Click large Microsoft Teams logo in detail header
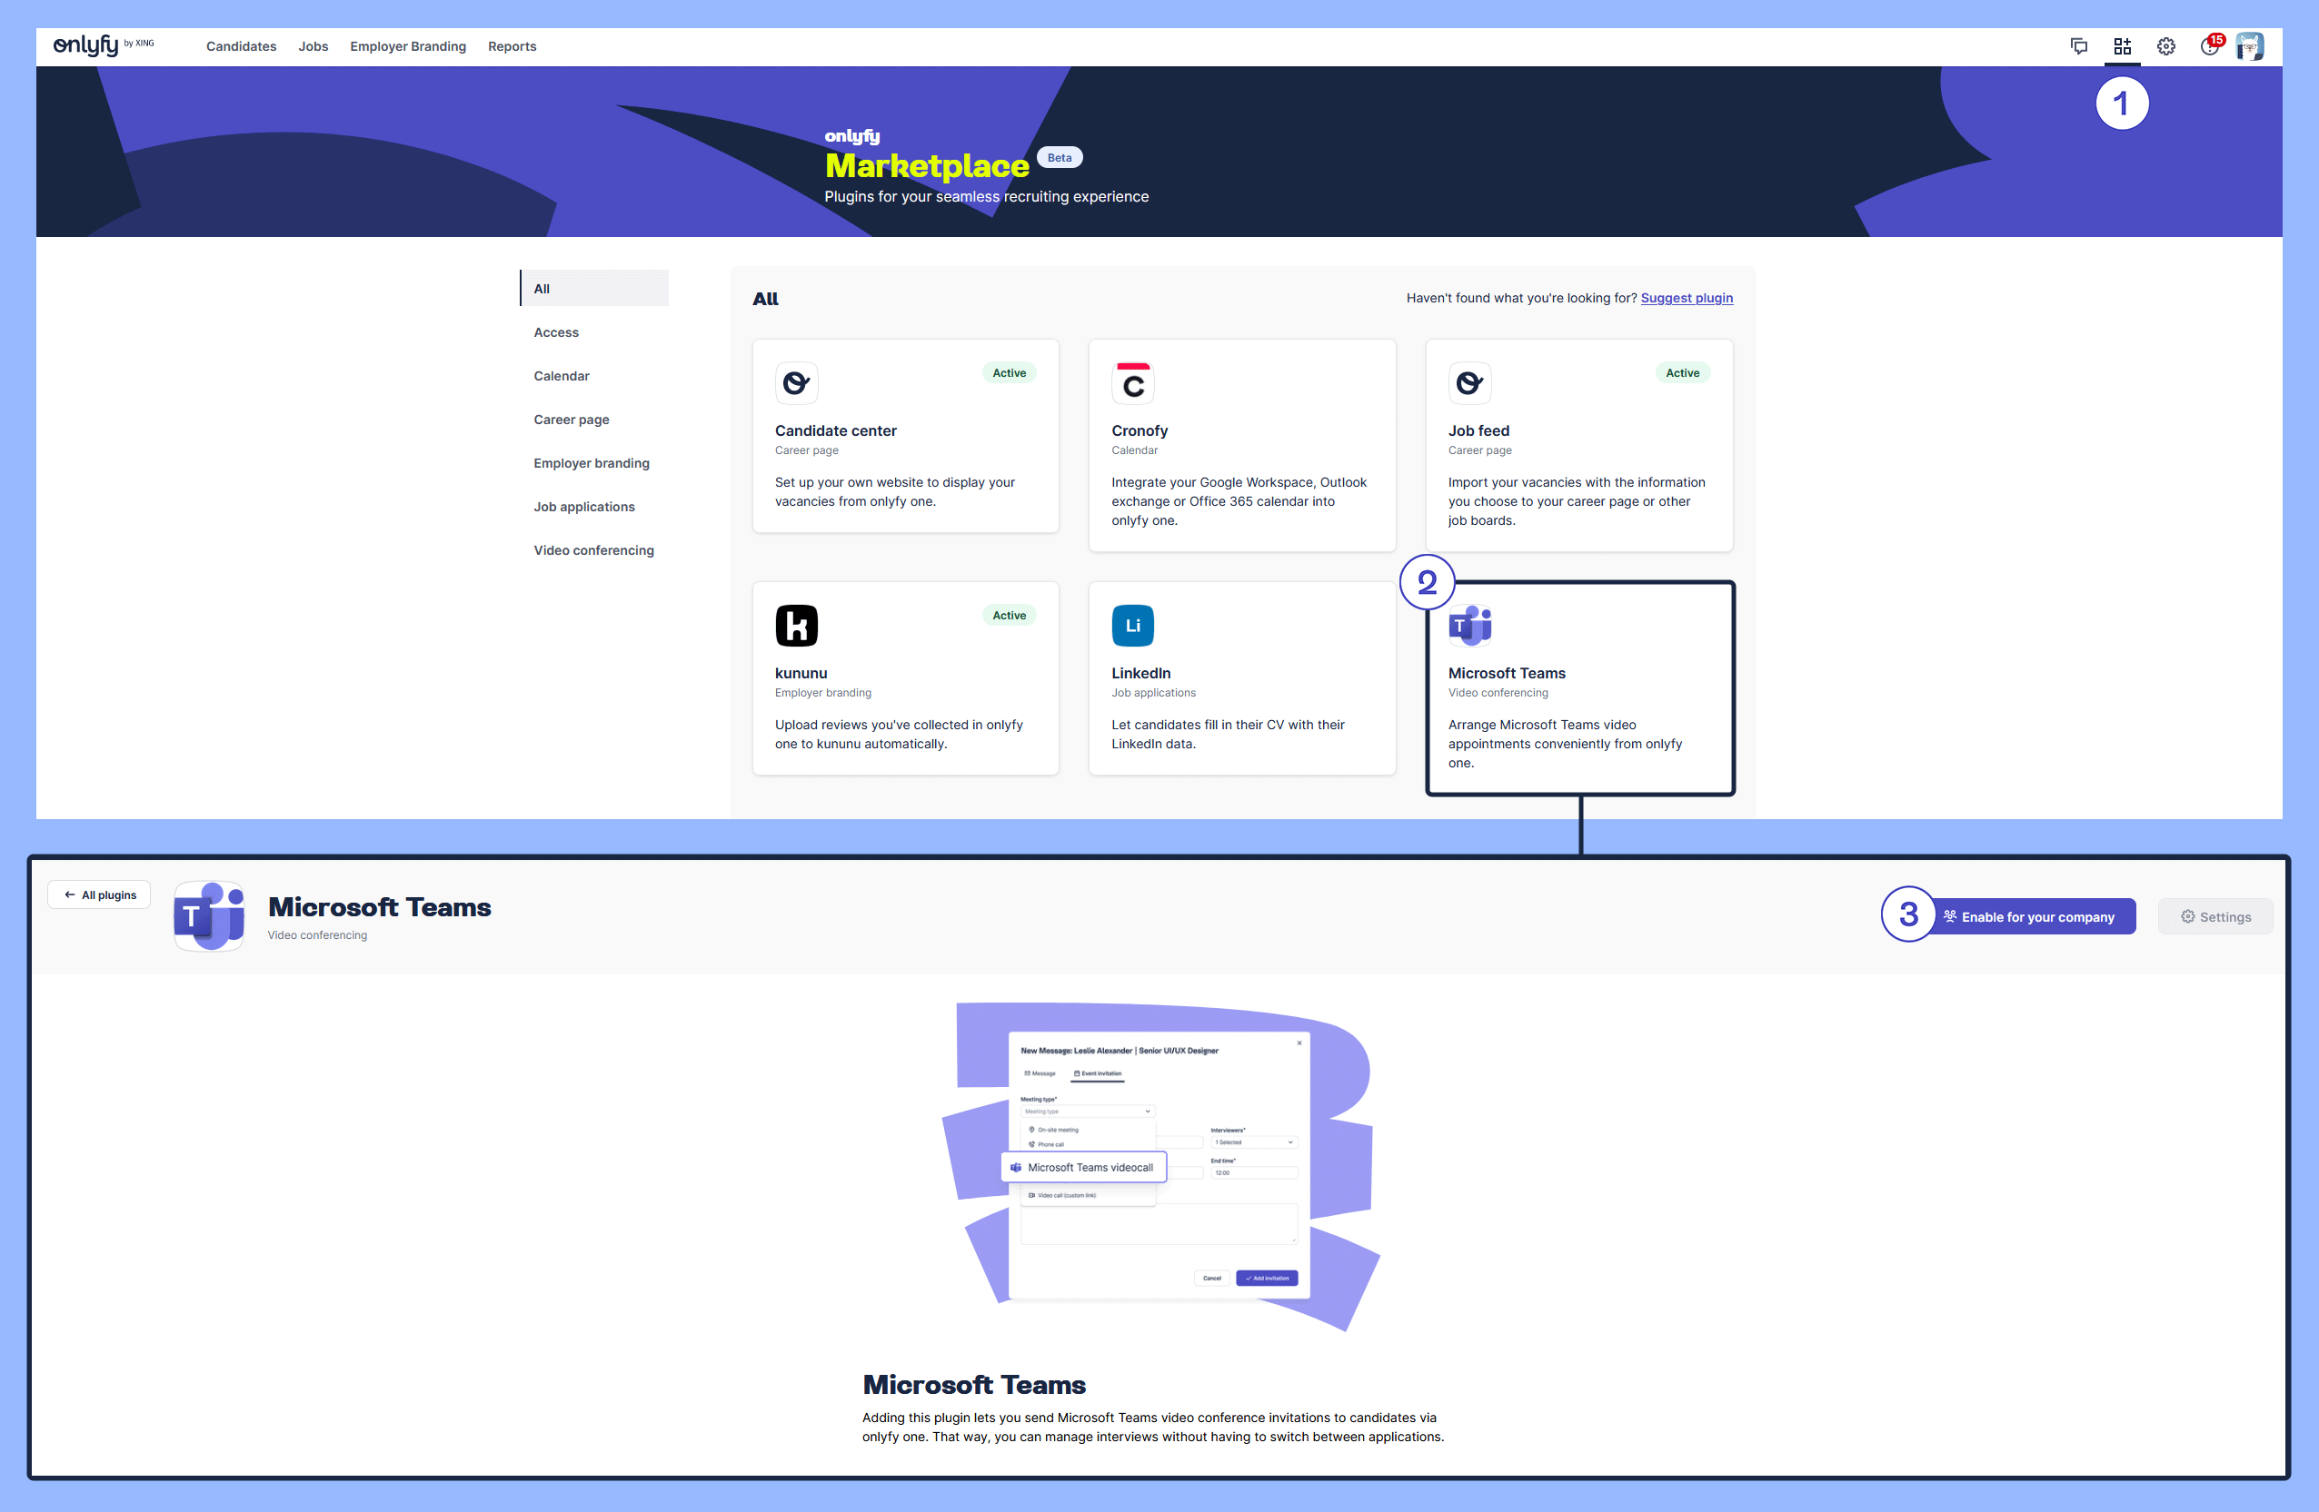This screenshot has width=2319, height=1512. coord(208,916)
